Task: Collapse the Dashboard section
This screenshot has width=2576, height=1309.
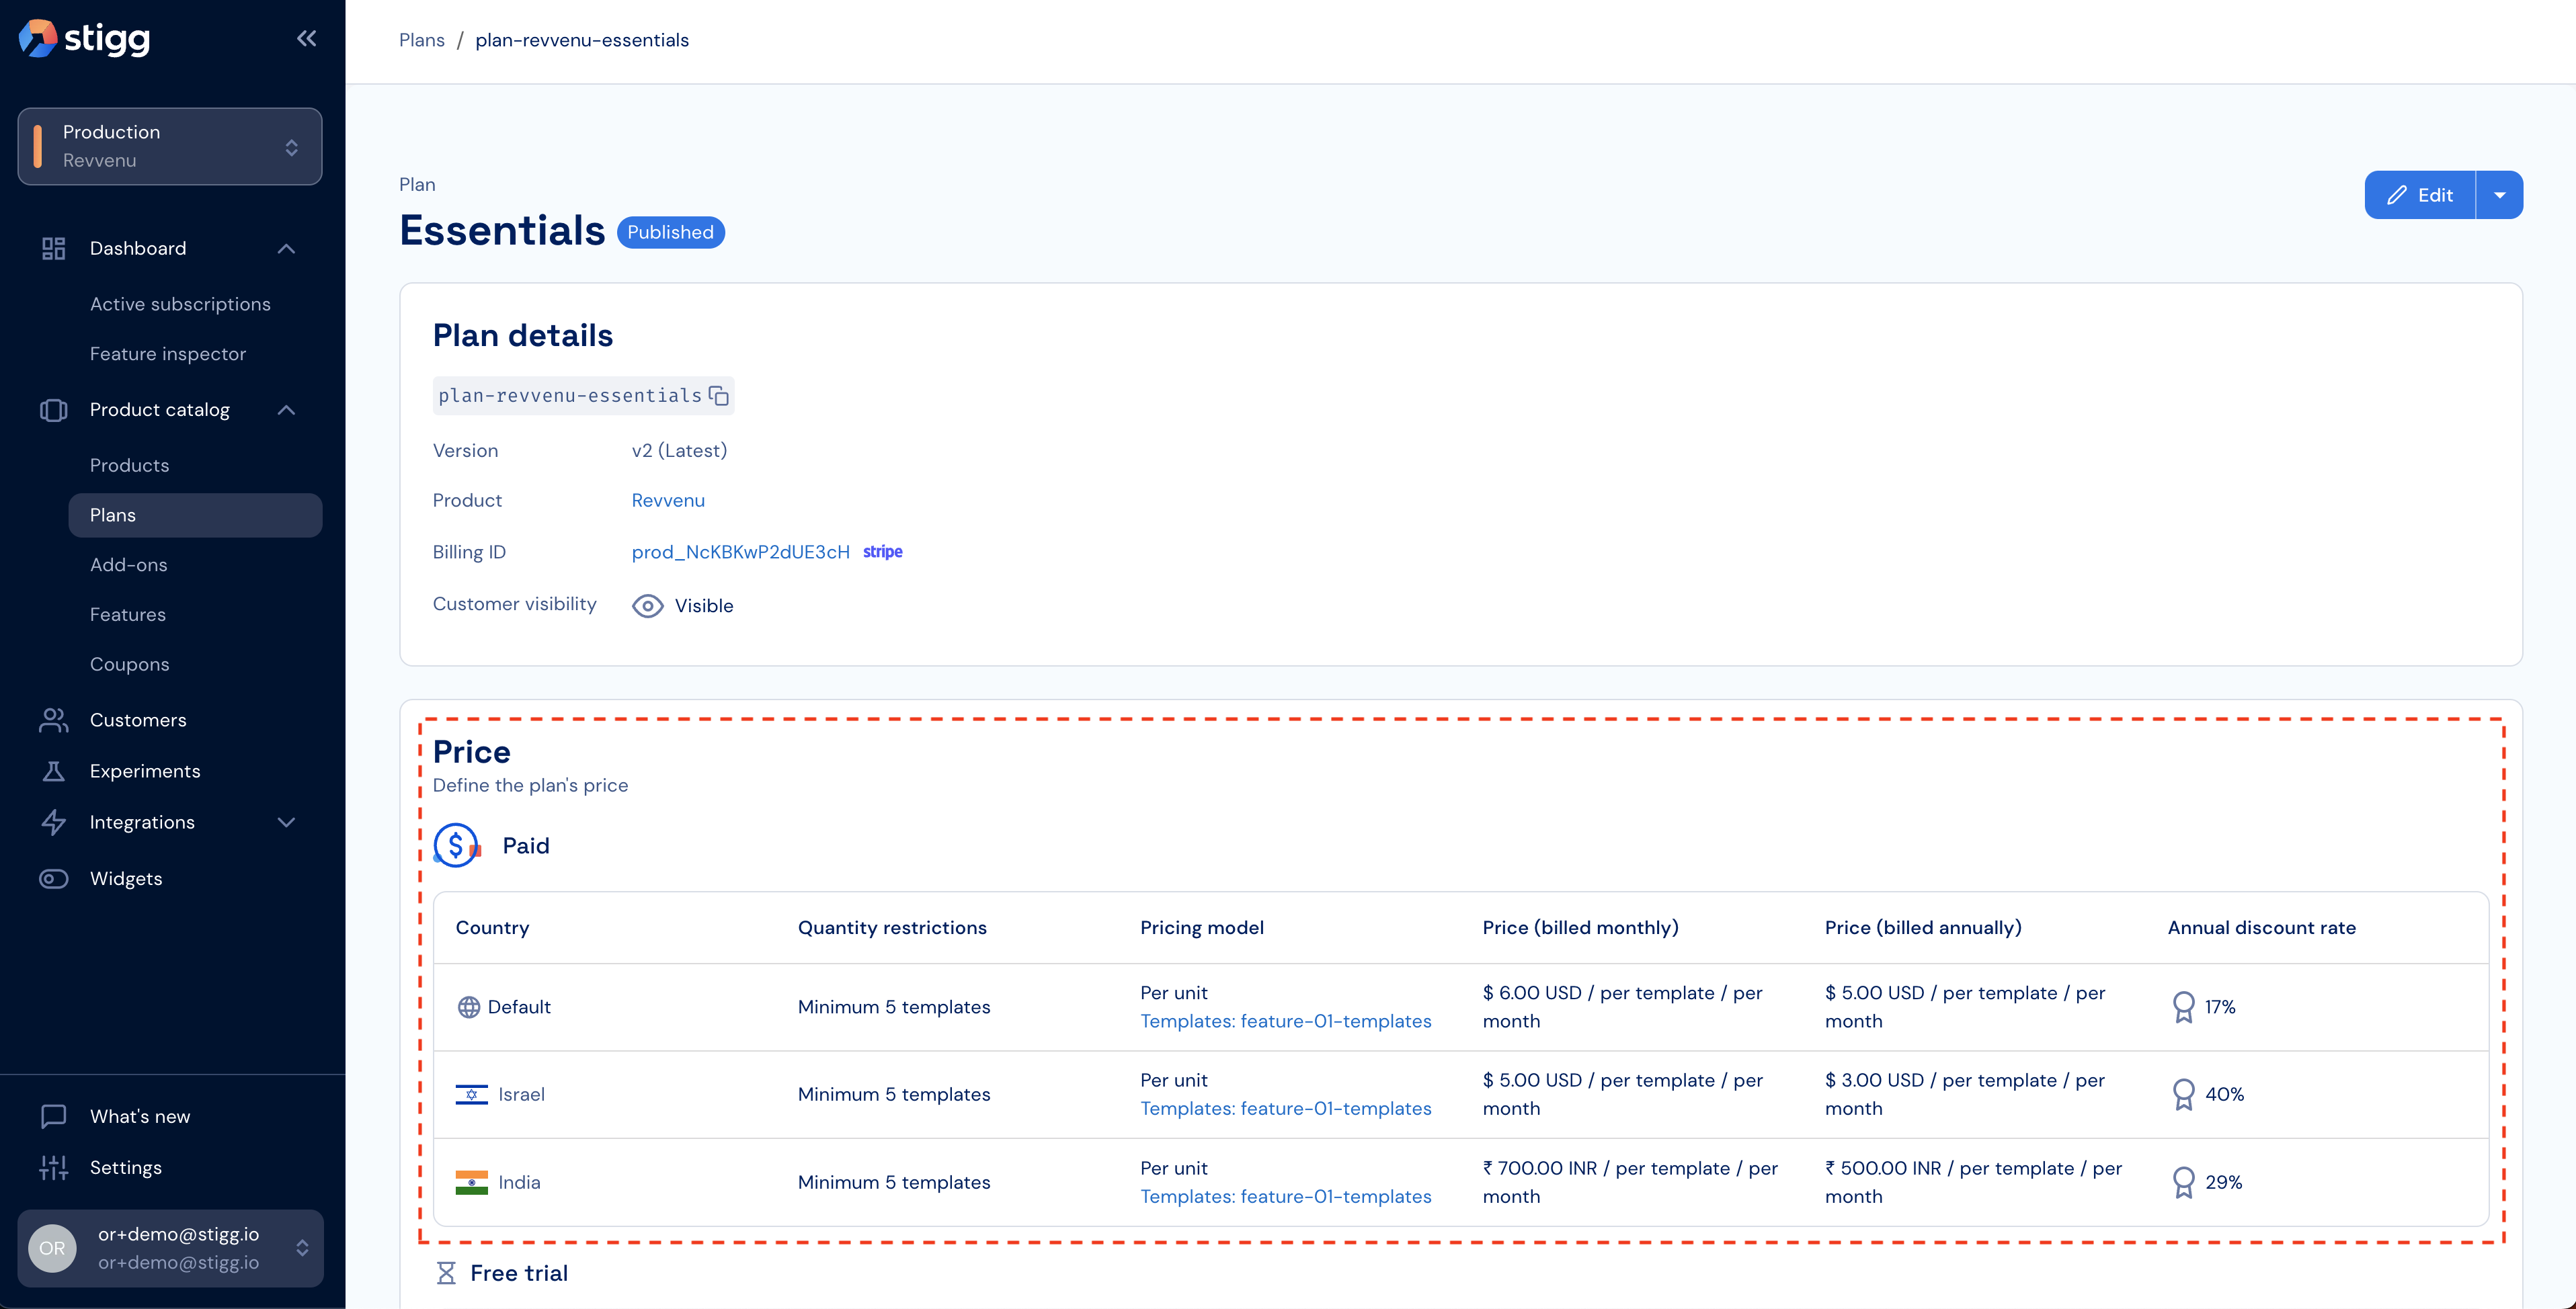Action: 286,249
